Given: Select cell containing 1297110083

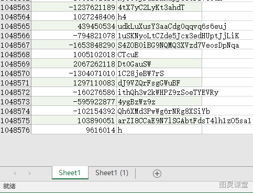Looking at the screenshot, I should point(74,83).
